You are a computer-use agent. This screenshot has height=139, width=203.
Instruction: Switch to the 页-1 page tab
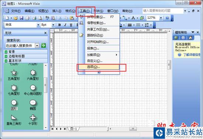pyautogui.click(x=73, y=129)
